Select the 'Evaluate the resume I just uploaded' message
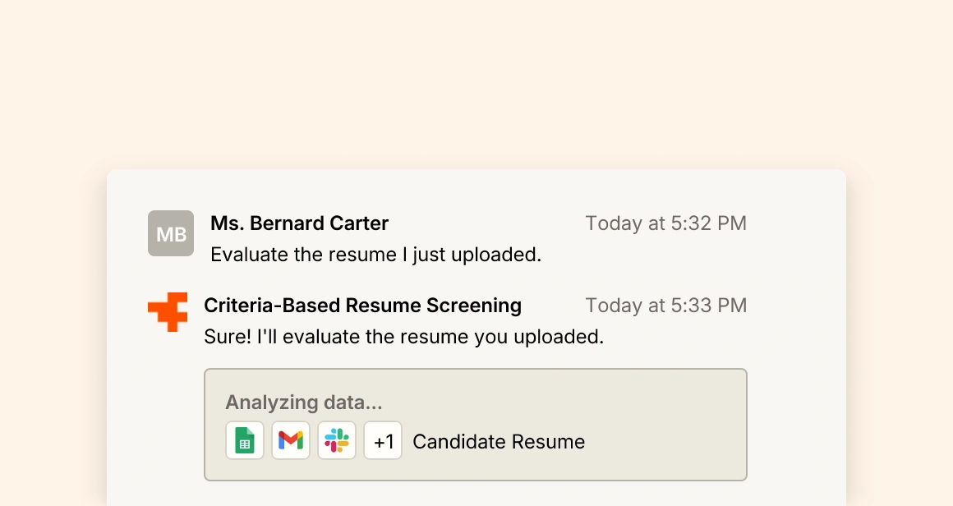Viewport: 953px width, 506px height. [375, 255]
